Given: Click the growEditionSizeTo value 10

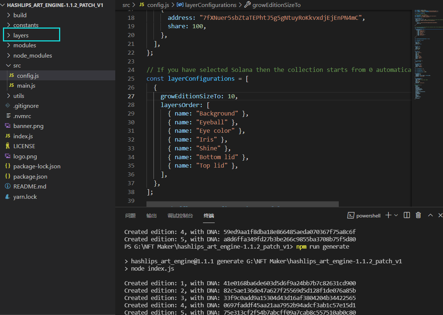Looking at the screenshot, I should point(231,96).
